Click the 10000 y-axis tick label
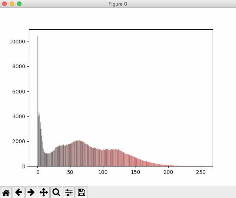Image resolution: width=236 pixels, height=198 pixels. (17, 42)
